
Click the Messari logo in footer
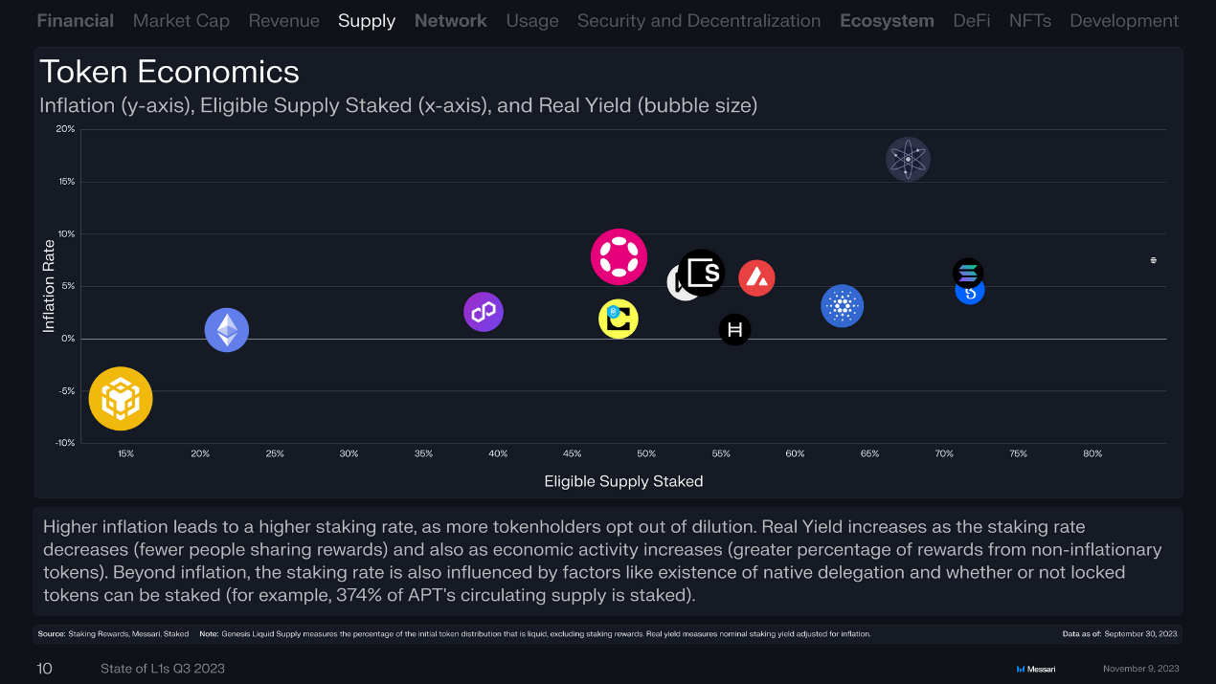(x=1036, y=669)
